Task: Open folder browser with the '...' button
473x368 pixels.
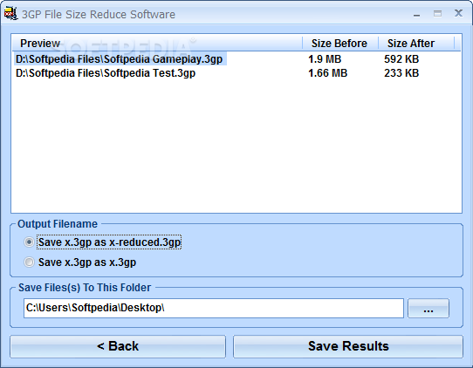Action: point(428,309)
